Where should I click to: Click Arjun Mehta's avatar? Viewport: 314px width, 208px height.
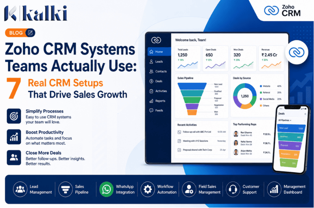click(x=236, y=152)
